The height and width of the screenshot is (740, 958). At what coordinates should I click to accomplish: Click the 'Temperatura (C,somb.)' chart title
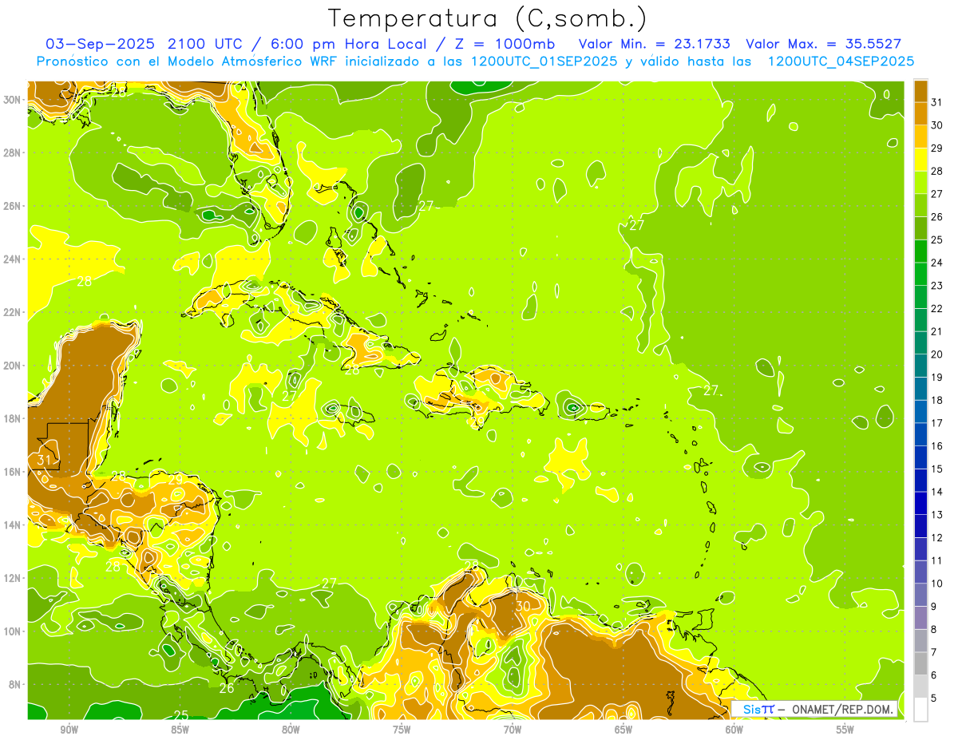tap(488, 18)
